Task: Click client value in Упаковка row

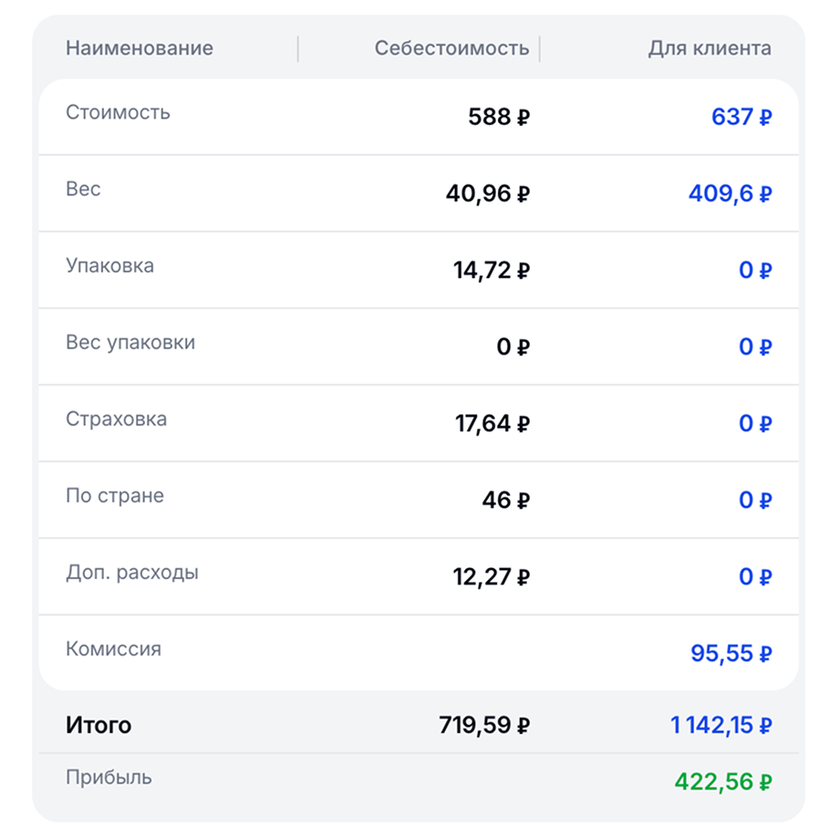Action: (x=755, y=270)
